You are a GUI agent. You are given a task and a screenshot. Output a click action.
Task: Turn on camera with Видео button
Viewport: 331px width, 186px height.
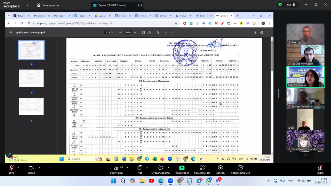click(31, 169)
